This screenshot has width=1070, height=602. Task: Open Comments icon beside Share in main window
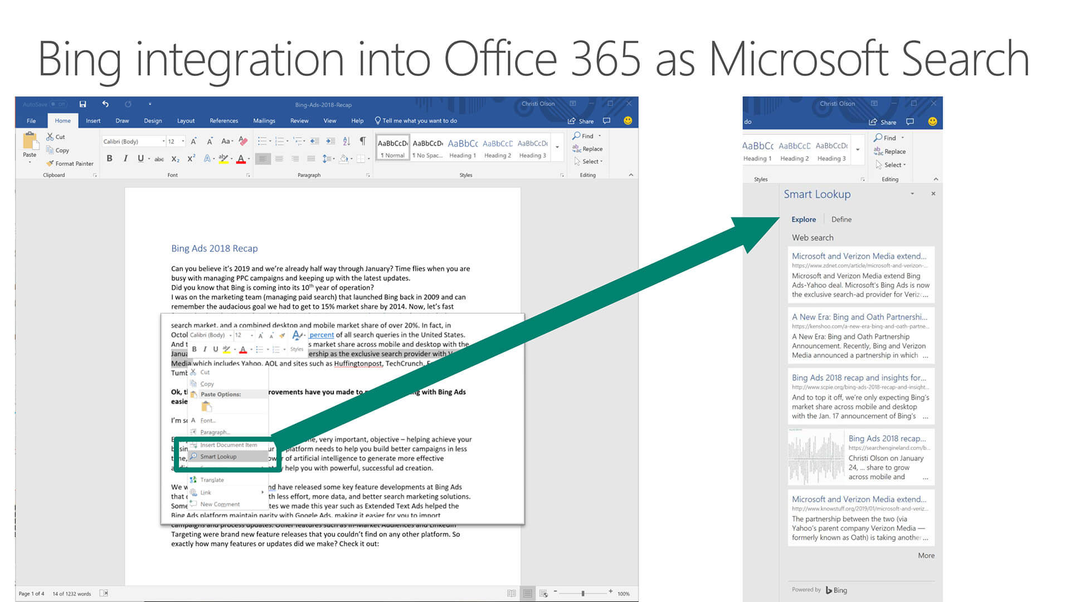pyautogui.click(x=607, y=120)
